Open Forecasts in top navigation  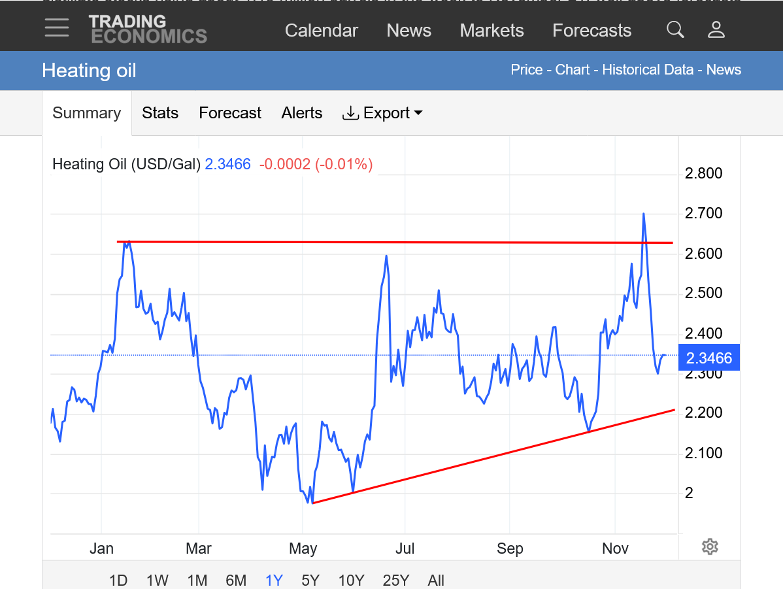(591, 31)
